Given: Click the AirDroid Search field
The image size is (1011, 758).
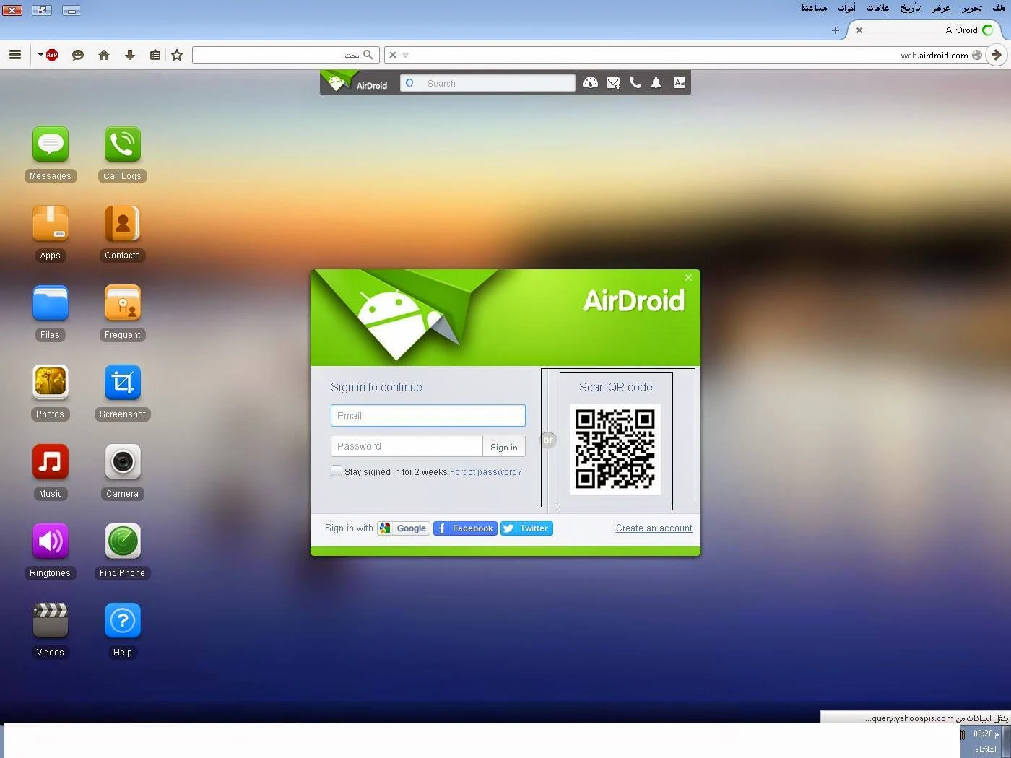Looking at the screenshot, I should coord(488,83).
